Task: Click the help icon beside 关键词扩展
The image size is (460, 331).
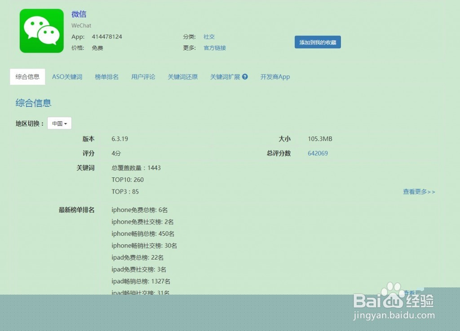Action: [x=245, y=76]
